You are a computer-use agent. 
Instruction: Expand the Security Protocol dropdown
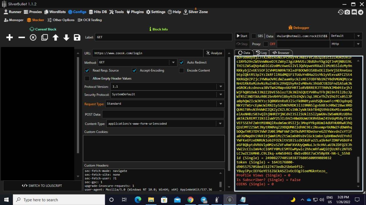click(220, 94)
